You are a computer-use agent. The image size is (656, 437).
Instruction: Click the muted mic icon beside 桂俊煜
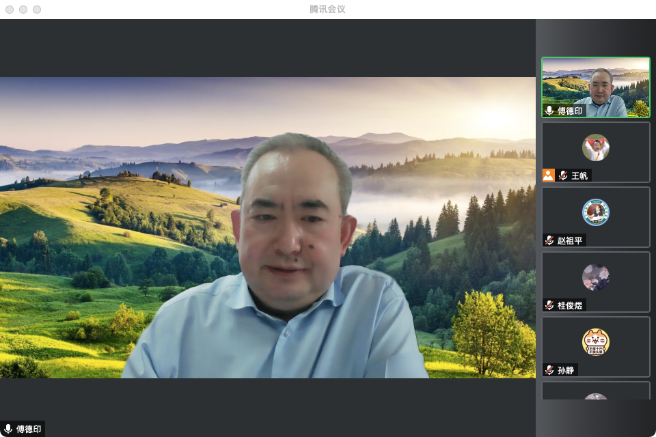point(549,305)
